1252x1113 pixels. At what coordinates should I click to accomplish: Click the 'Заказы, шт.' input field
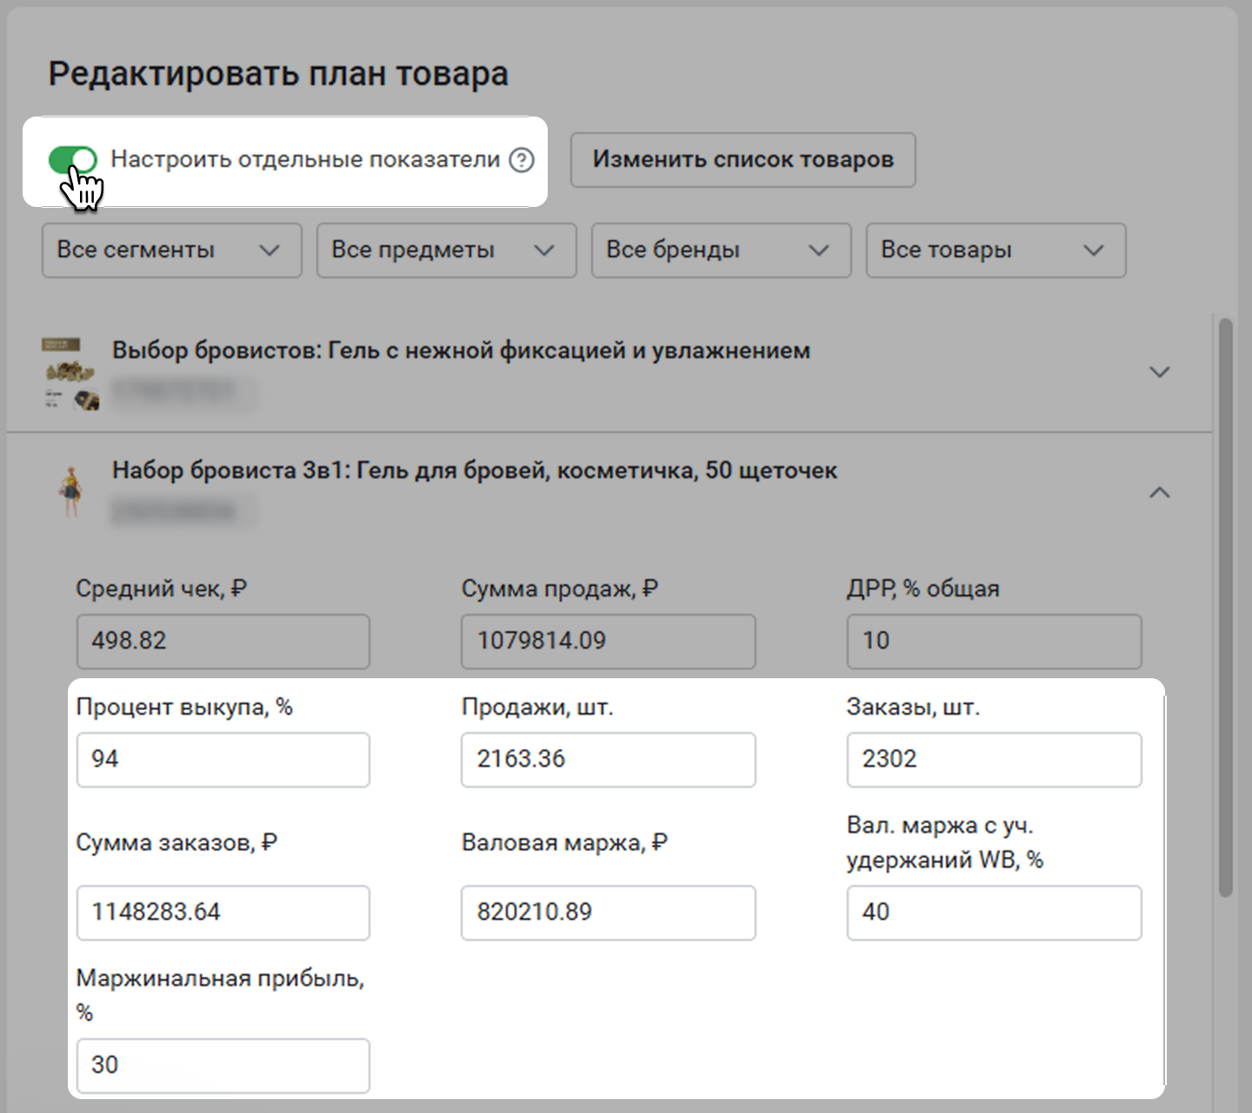(x=994, y=760)
